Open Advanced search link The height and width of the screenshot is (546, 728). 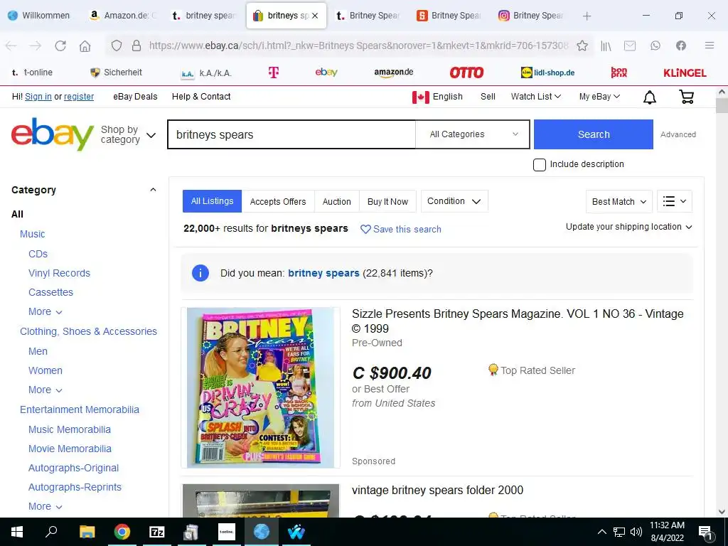(678, 134)
